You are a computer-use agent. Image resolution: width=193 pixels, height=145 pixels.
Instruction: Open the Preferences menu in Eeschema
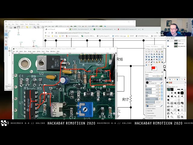pos(32,24)
